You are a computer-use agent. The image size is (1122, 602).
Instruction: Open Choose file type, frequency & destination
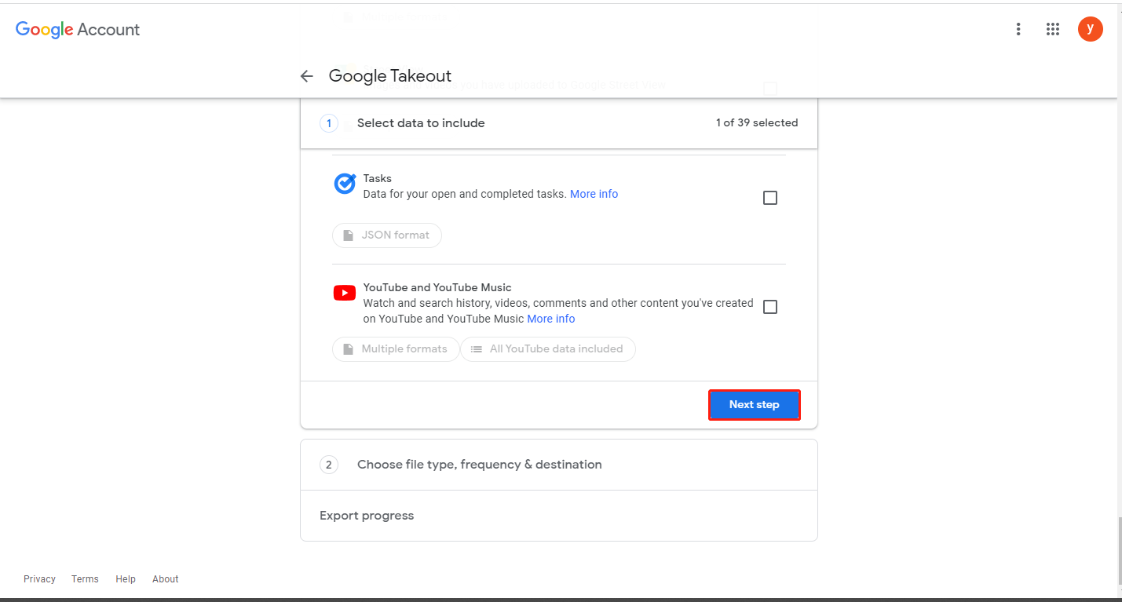pyautogui.click(x=478, y=464)
